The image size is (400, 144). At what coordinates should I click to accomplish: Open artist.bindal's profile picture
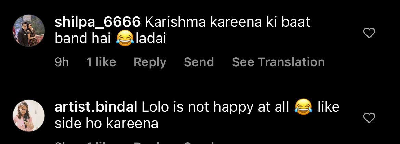(x=29, y=115)
